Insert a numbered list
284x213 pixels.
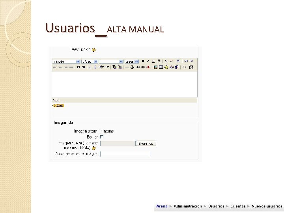90,67
